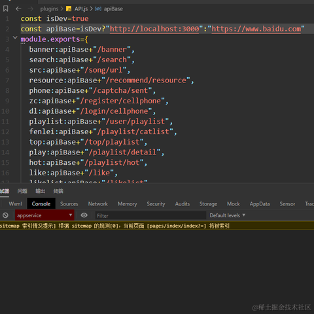The height and width of the screenshot is (314, 314).
Task: Click the dl:apiBase+"/login/cellphone" line
Action: (92, 111)
